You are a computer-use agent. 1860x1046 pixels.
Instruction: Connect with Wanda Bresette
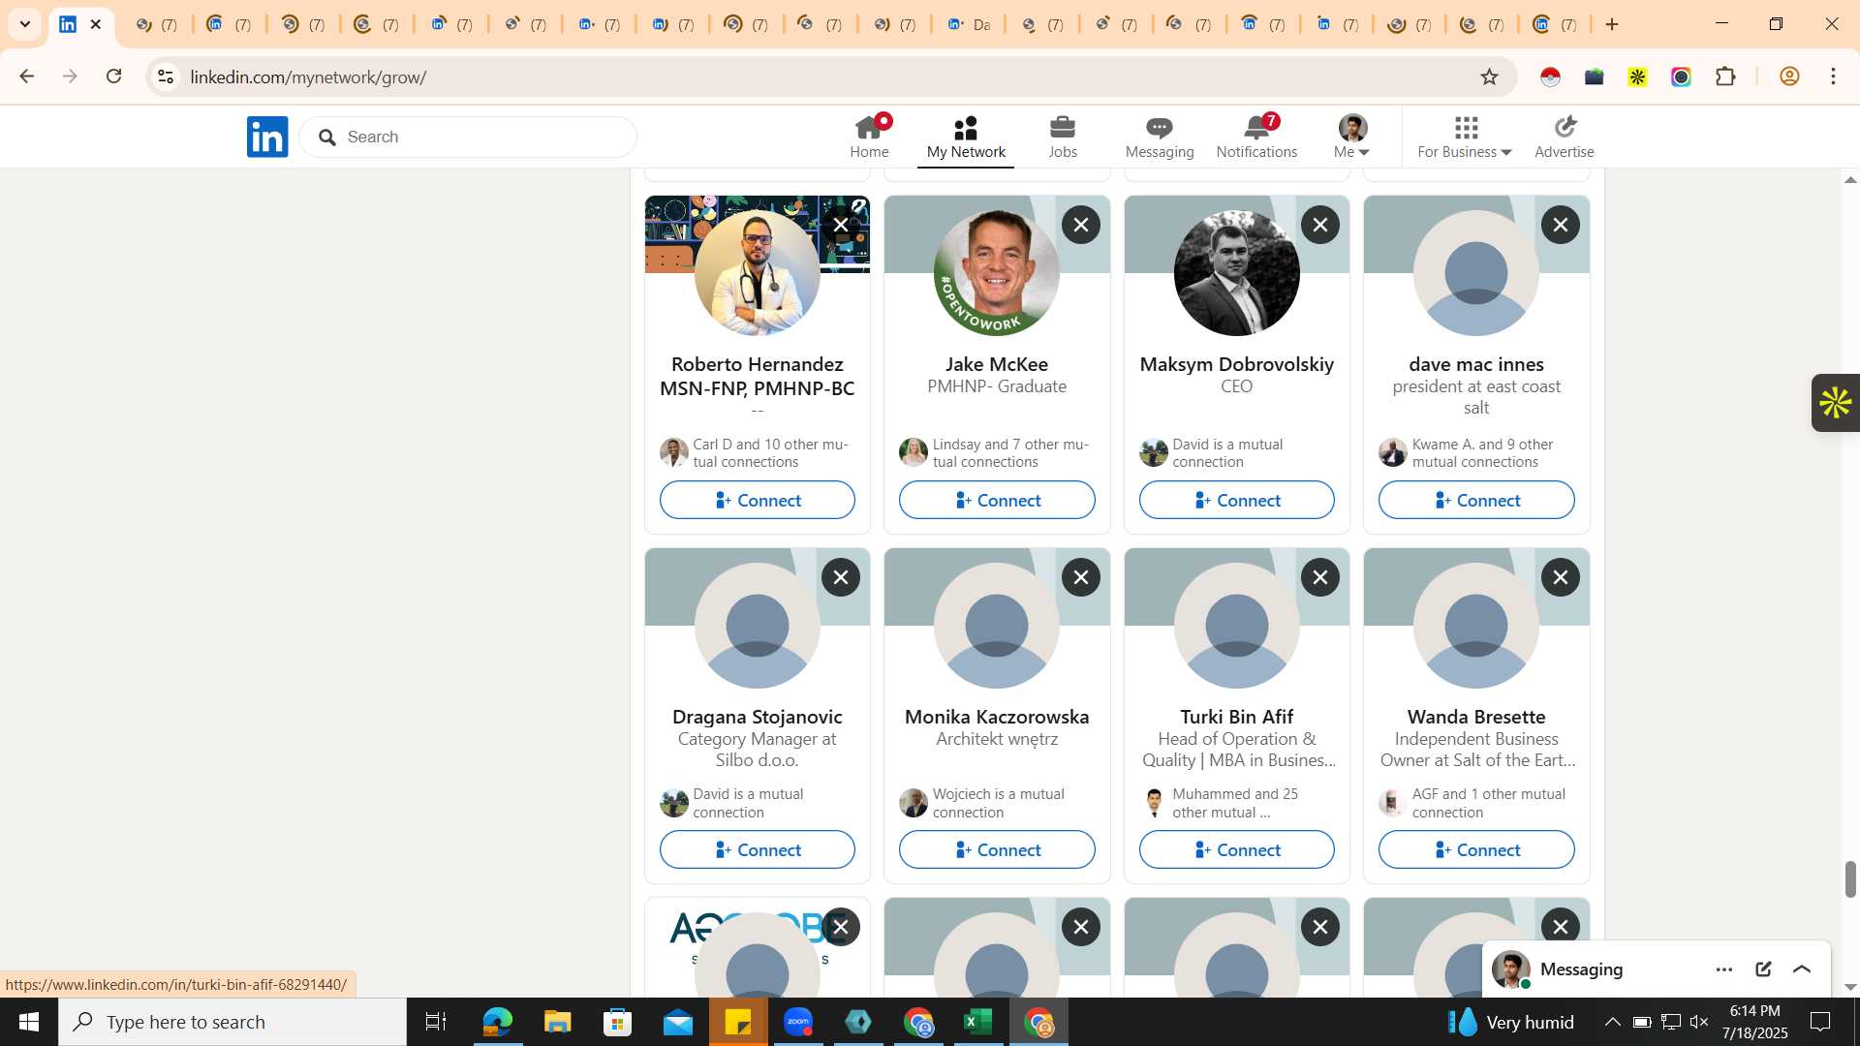[x=1476, y=849]
